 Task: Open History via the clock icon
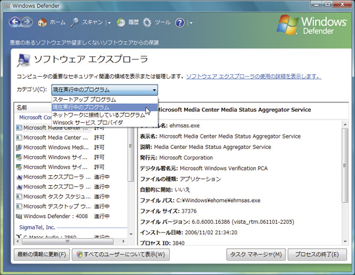pos(121,22)
